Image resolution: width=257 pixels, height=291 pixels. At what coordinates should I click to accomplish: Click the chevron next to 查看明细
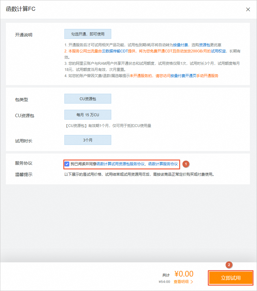pyautogui.click(x=192, y=282)
